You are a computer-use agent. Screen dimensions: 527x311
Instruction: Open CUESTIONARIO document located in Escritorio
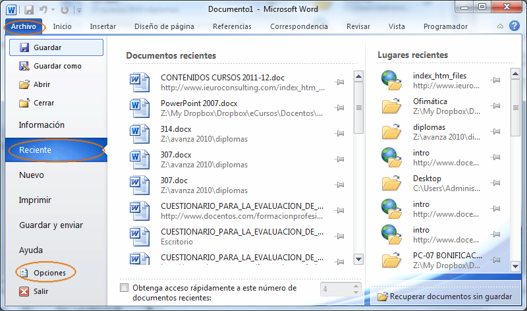pyautogui.click(x=228, y=237)
